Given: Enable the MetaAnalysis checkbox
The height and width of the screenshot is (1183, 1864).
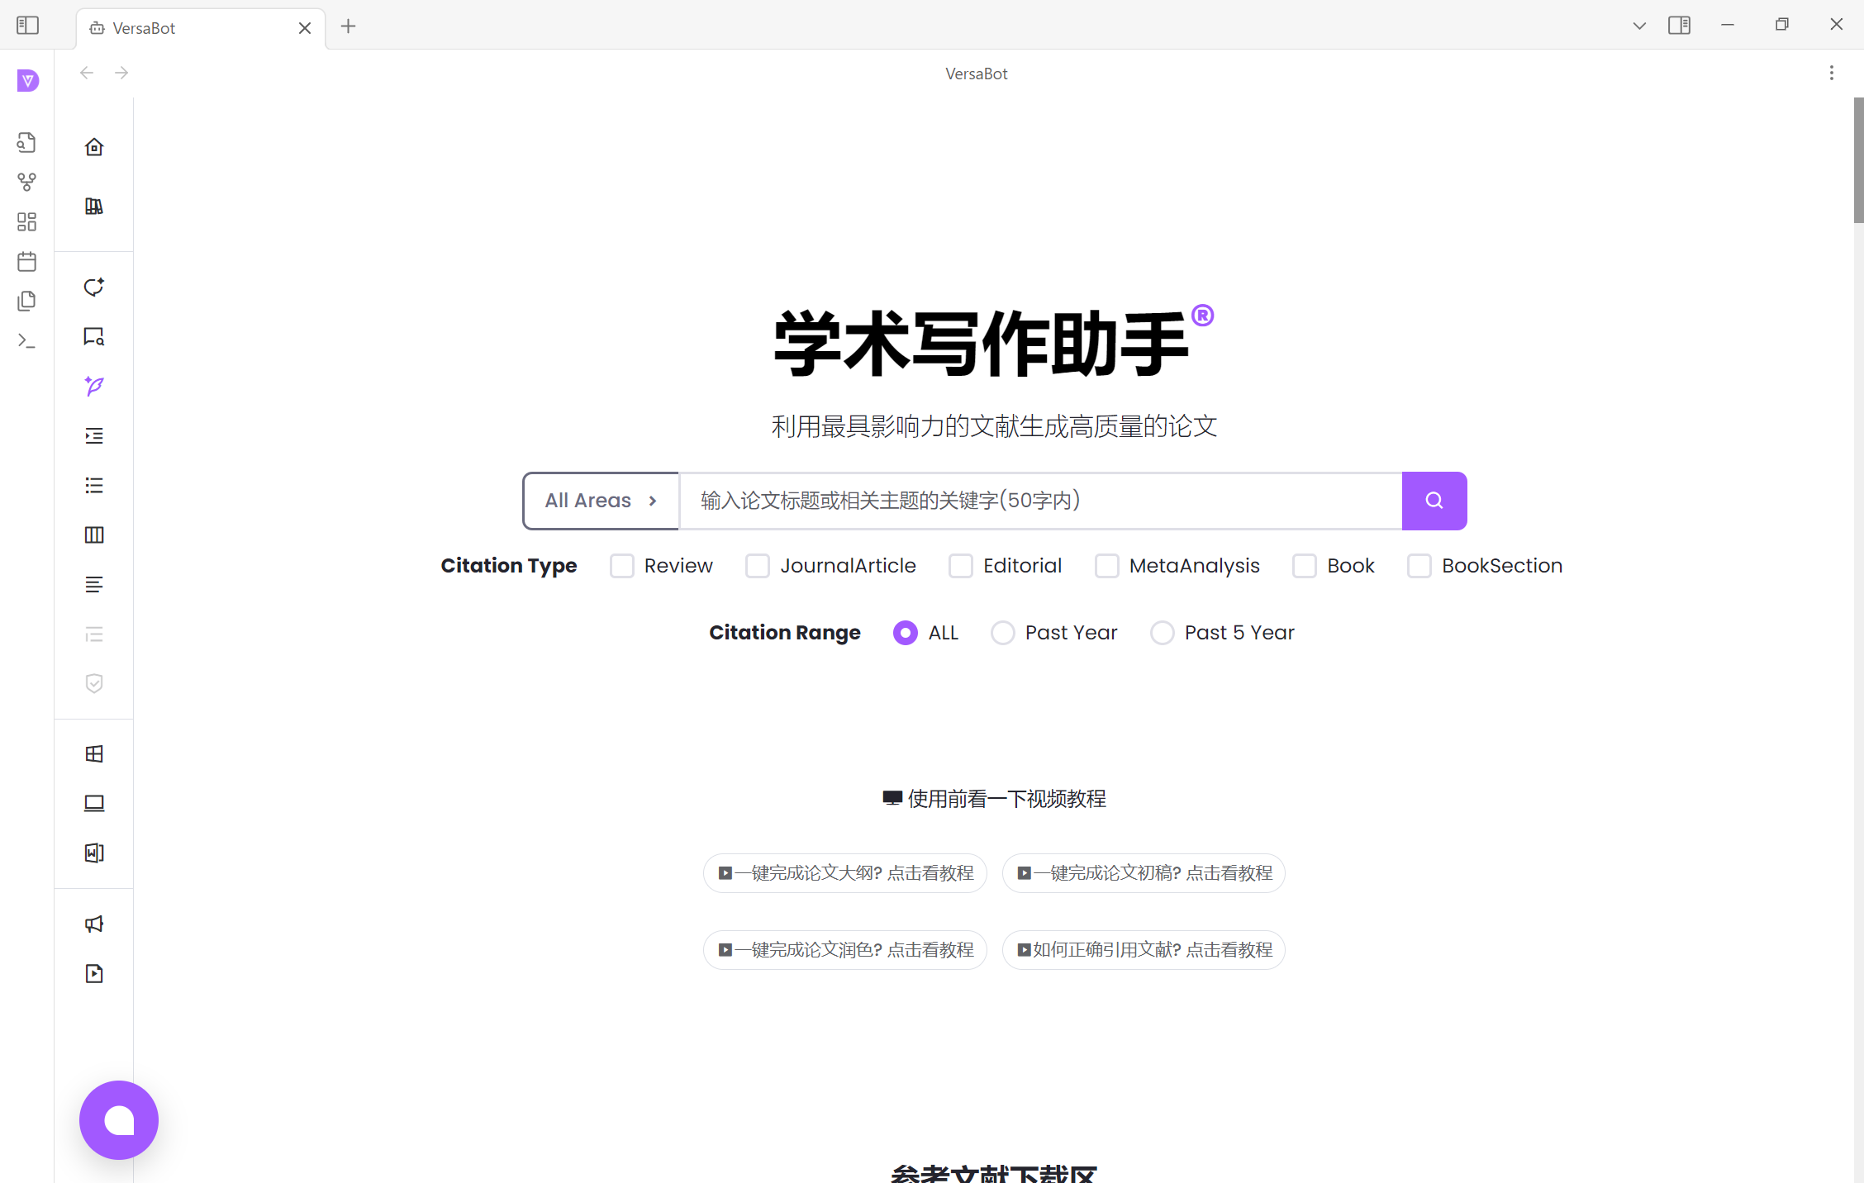Looking at the screenshot, I should (x=1106, y=566).
